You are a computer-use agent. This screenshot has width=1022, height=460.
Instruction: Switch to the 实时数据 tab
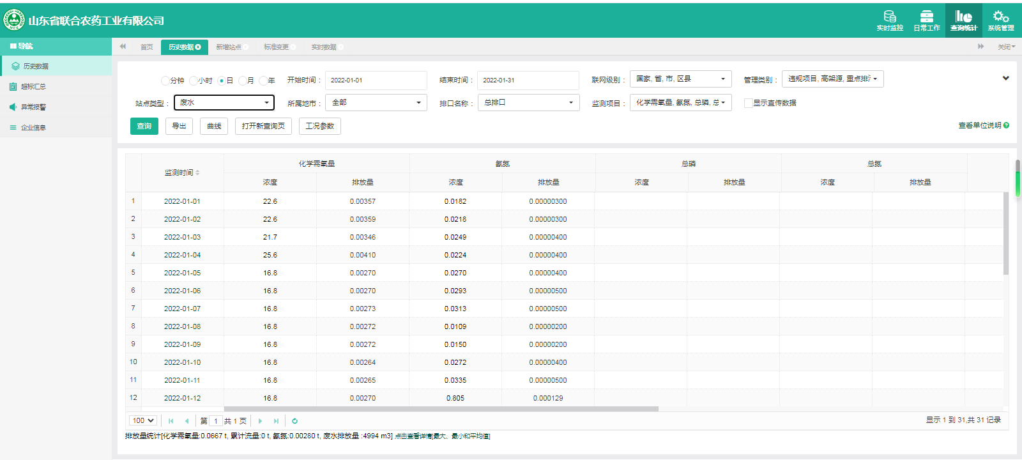pos(323,47)
